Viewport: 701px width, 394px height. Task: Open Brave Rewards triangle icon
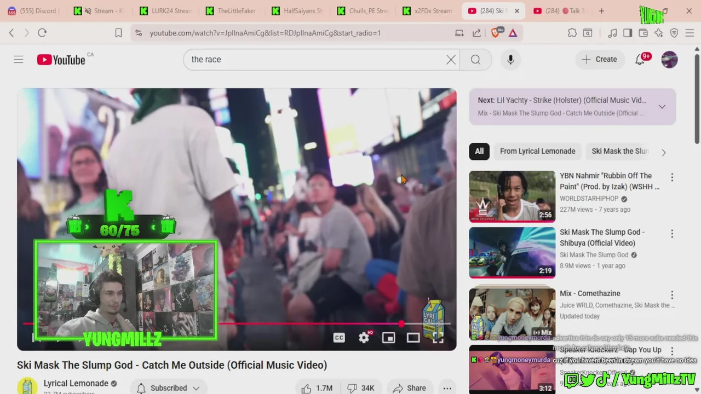click(x=513, y=33)
